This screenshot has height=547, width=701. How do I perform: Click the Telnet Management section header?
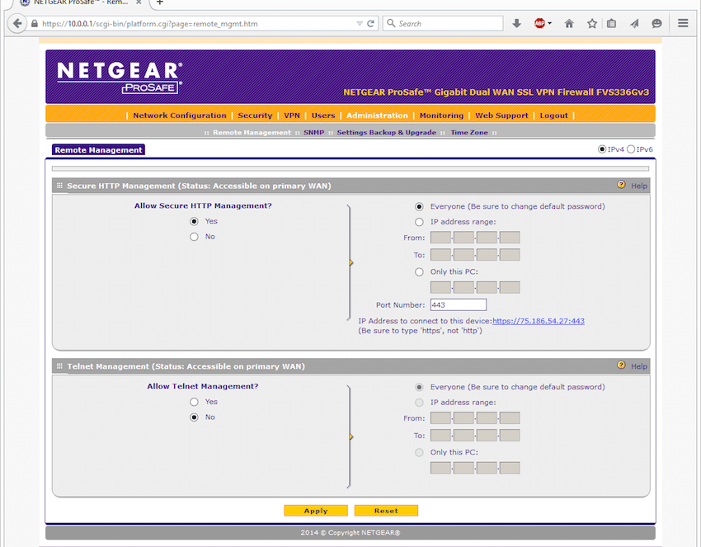(351, 366)
